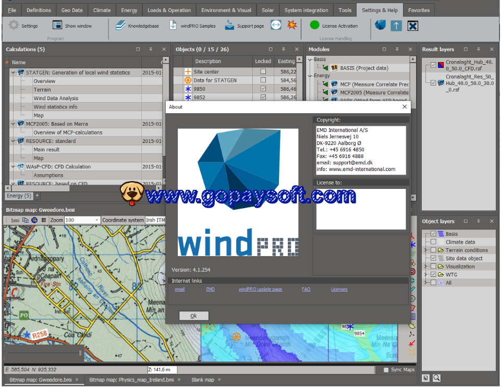Expand the All layer group

tap(425, 283)
